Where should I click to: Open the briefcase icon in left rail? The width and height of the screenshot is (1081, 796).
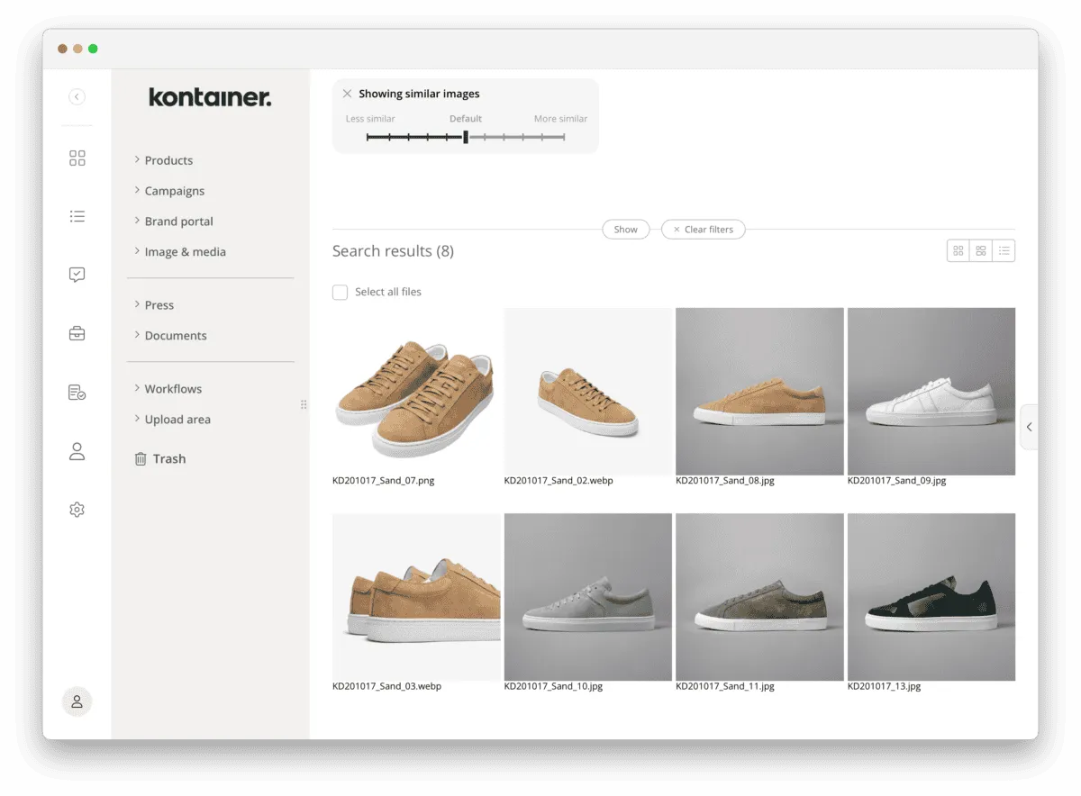[77, 334]
